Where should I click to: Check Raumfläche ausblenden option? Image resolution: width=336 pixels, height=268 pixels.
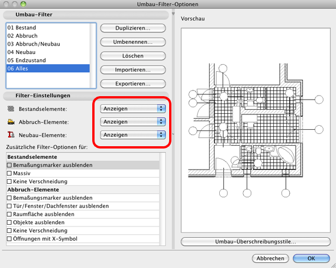pyautogui.click(x=9, y=214)
